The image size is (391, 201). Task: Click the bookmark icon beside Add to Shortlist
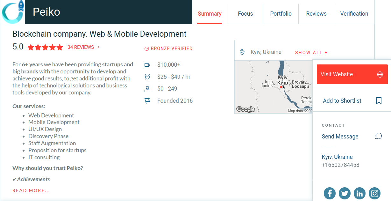coord(379,101)
